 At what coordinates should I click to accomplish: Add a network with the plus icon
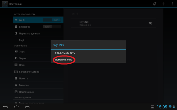click(164, 4)
